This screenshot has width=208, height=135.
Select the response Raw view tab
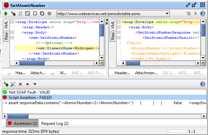click(113, 36)
